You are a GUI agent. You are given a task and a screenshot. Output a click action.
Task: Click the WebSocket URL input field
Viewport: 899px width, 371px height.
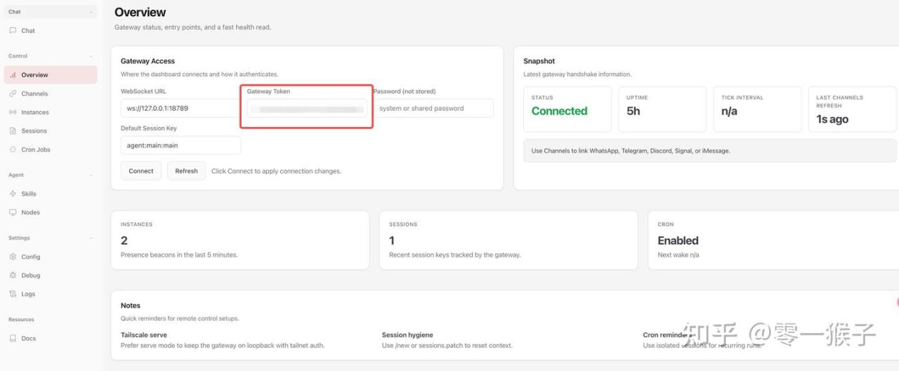[x=180, y=109]
